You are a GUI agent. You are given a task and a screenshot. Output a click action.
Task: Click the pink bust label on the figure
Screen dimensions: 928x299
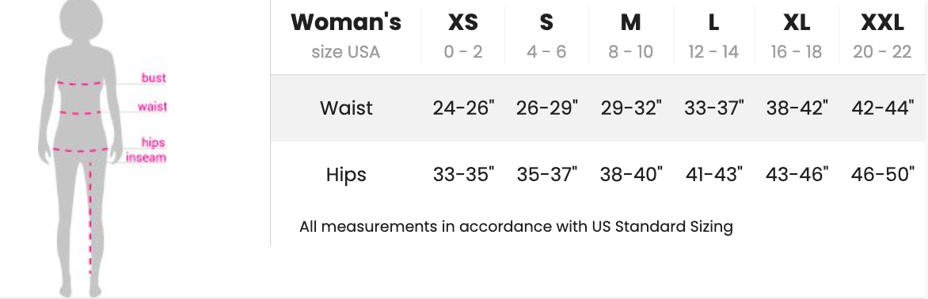pyautogui.click(x=154, y=78)
